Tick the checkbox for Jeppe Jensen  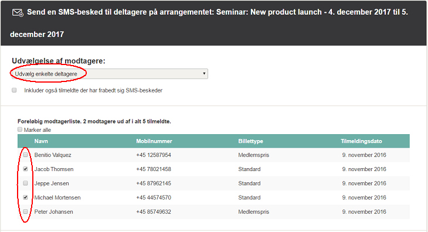[25, 183]
